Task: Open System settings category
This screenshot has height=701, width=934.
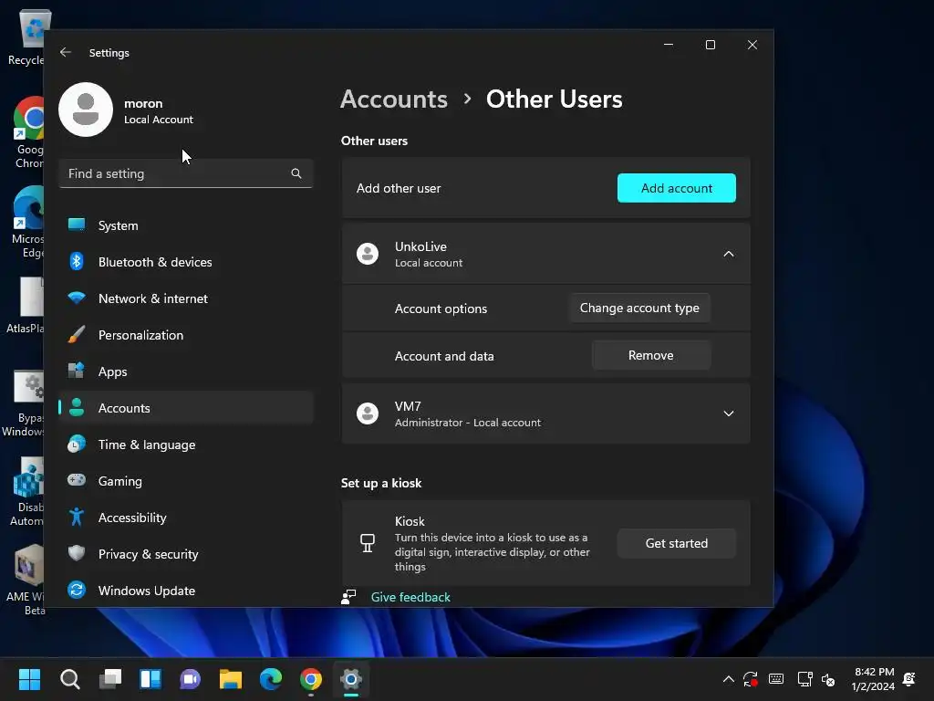Action: tap(186, 225)
